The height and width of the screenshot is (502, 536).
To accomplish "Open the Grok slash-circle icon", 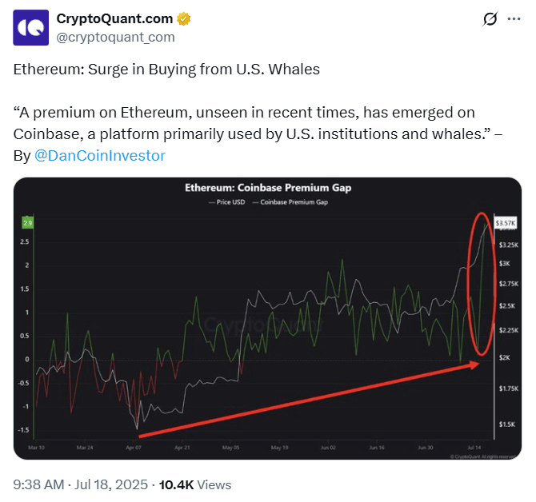I will pos(490,18).
